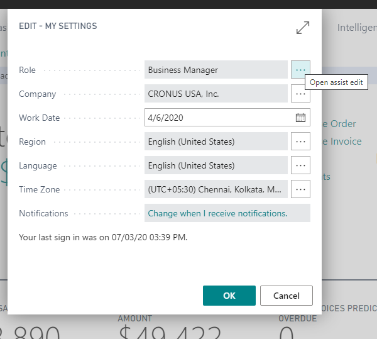This screenshot has width=377, height=339.
Task: Click the Work Date field showing 4/6/2020
Action: [217, 118]
